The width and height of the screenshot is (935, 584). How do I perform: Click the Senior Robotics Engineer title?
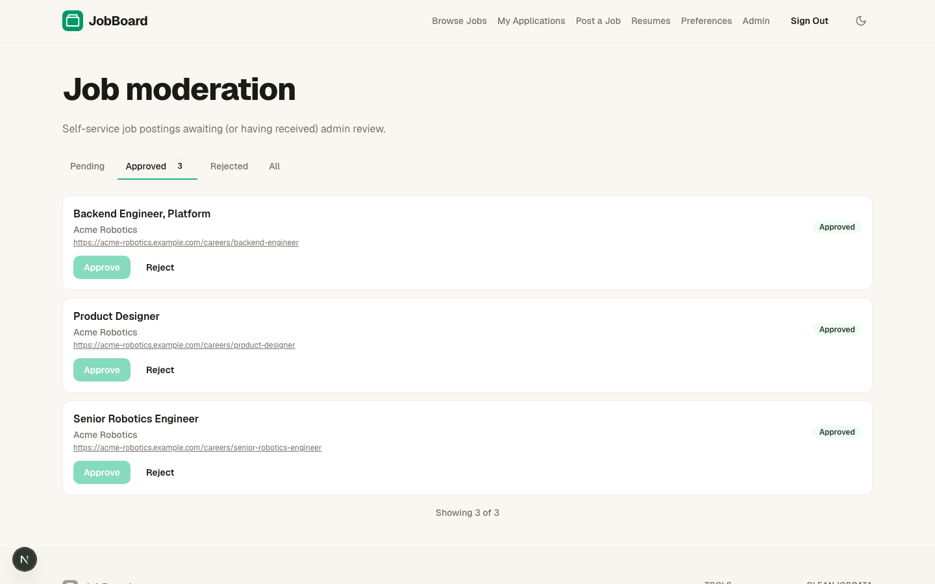[136, 419]
